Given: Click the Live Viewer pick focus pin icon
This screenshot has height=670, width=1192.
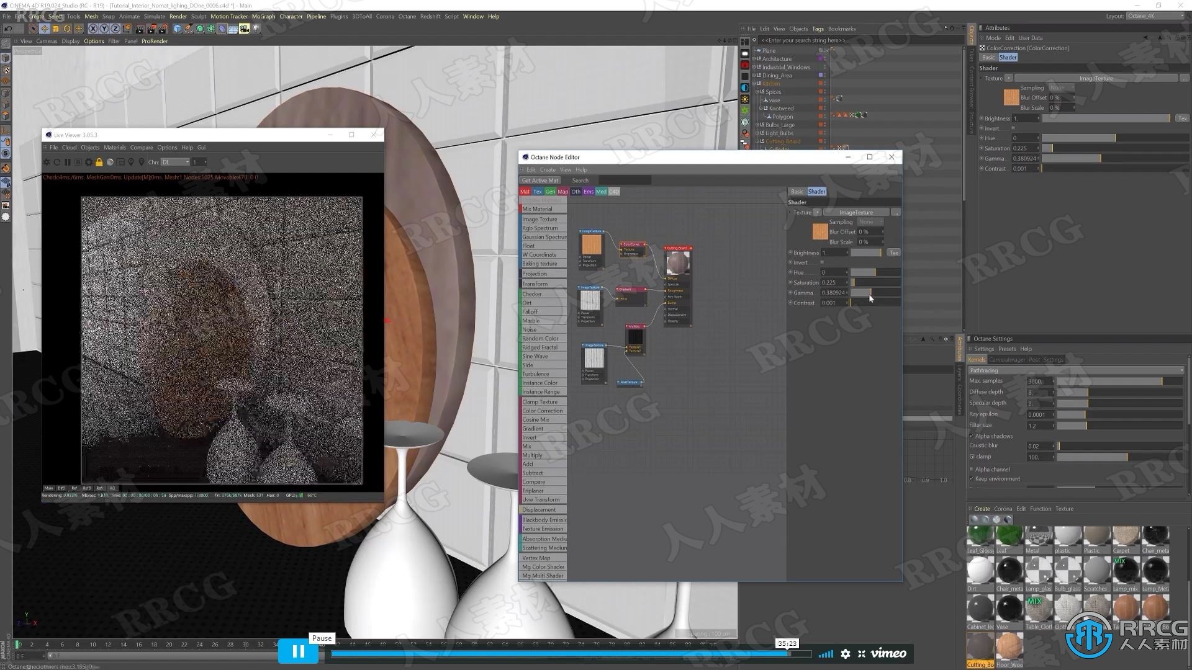Looking at the screenshot, I should click(131, 162).
